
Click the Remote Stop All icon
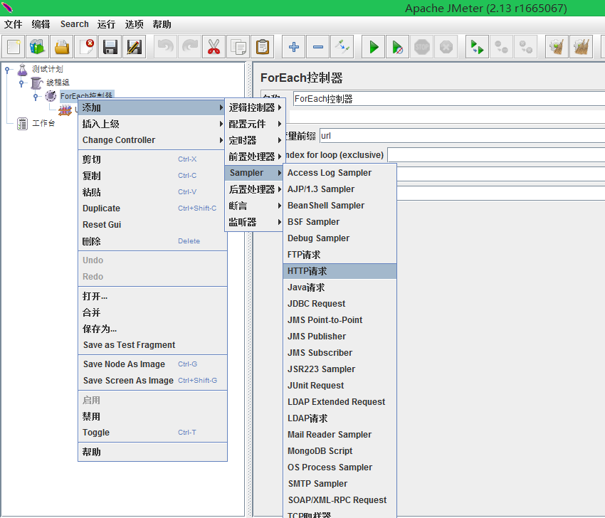pos(501,47)
